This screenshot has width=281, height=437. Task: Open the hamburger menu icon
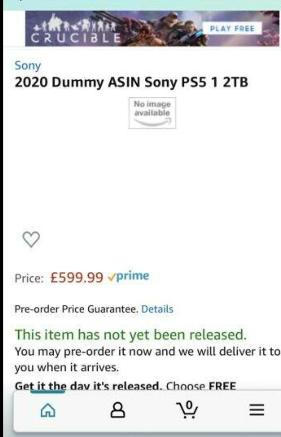(257, 410)
